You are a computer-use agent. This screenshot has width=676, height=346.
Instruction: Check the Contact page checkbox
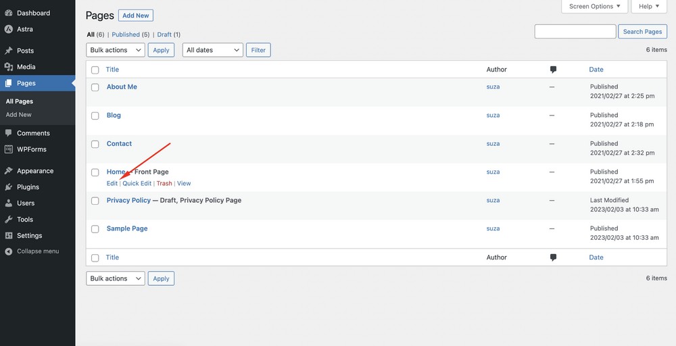click(x=95, y=144)
